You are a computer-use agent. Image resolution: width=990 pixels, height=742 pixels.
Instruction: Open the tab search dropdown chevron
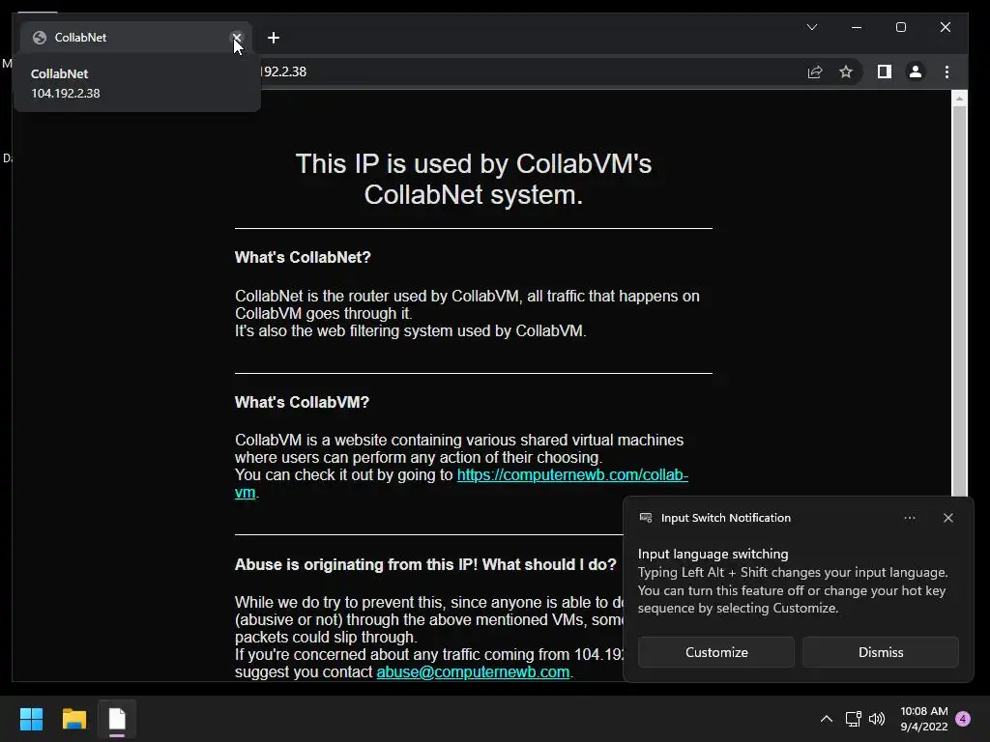coord(812,27)
